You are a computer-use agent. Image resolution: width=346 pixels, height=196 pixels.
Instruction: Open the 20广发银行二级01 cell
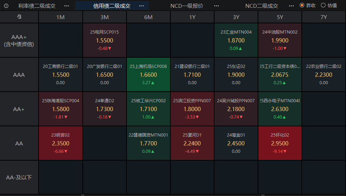104,75
